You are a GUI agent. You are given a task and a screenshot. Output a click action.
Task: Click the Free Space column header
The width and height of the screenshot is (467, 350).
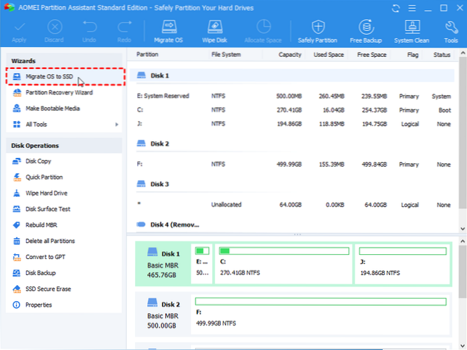[372, 54]
